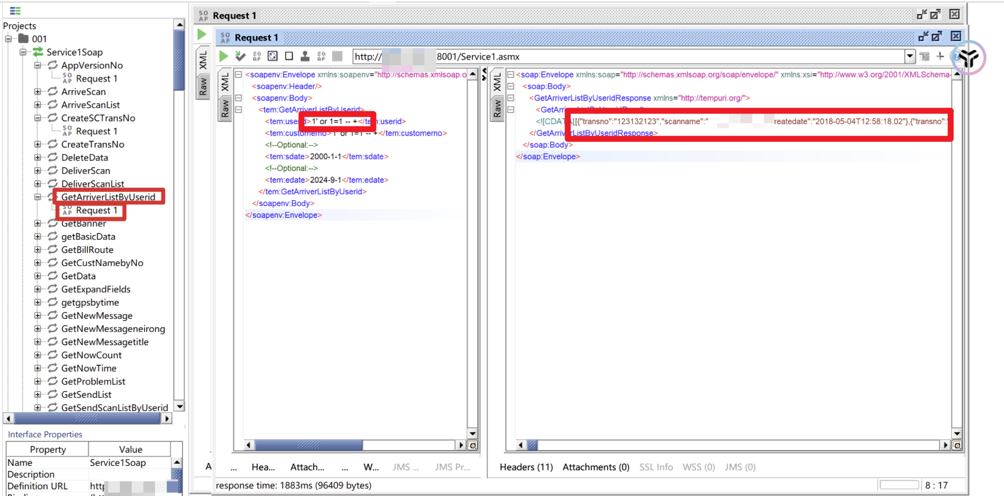Open the request Attach... tab
The width and height of the screenshot is (1004, 496).
(307, 467)
